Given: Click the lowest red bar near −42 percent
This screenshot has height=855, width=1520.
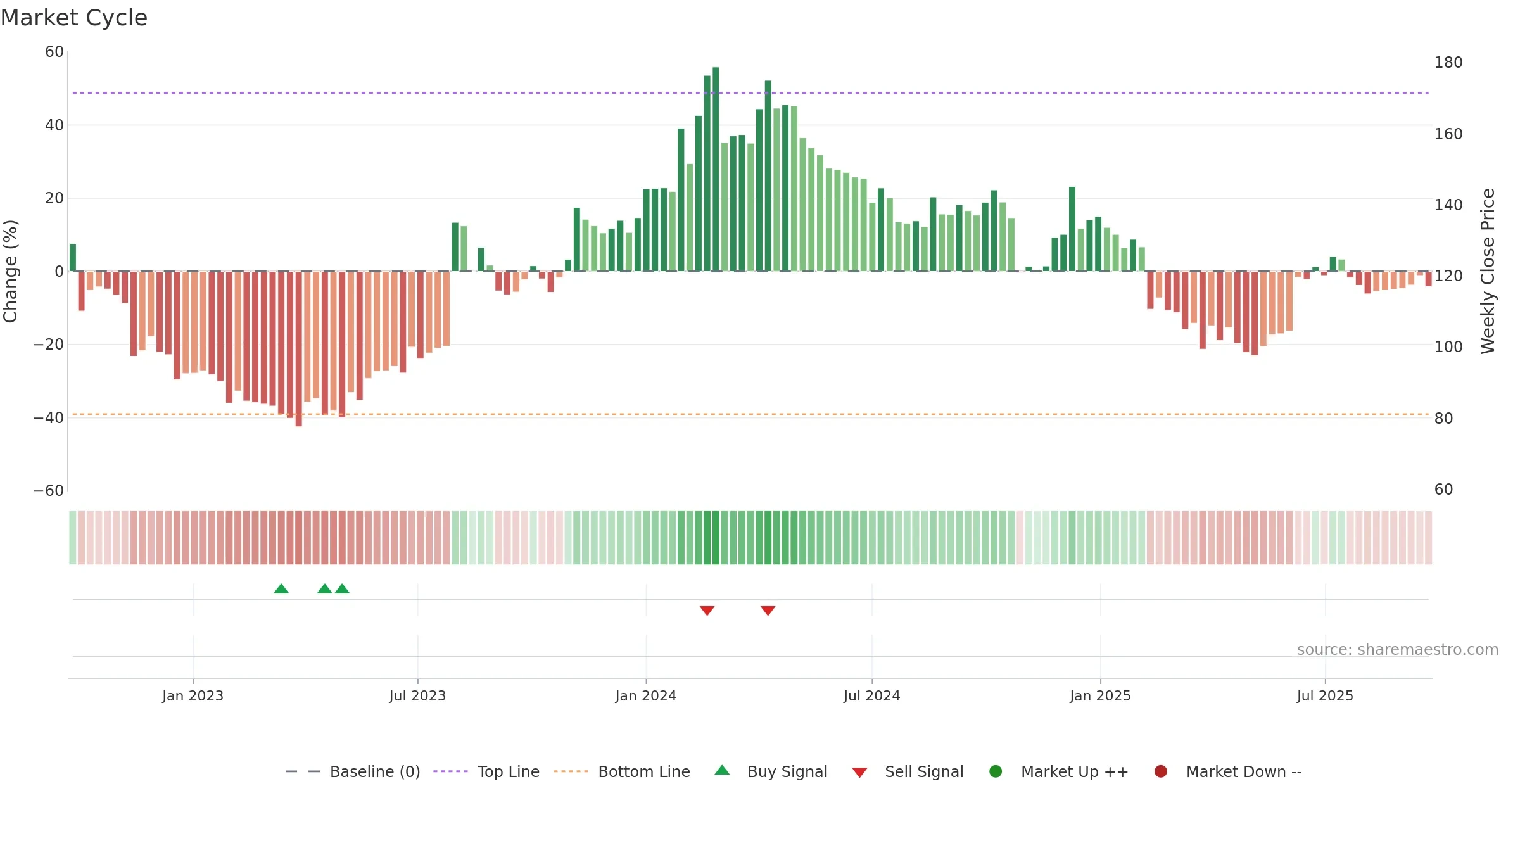Looking at the screenshot, I should [299, 349].
